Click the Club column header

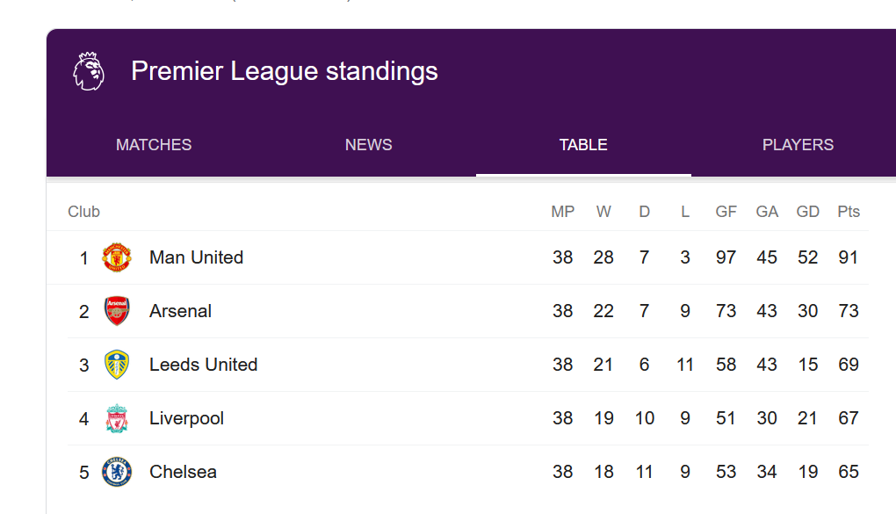tap(84, 212)
